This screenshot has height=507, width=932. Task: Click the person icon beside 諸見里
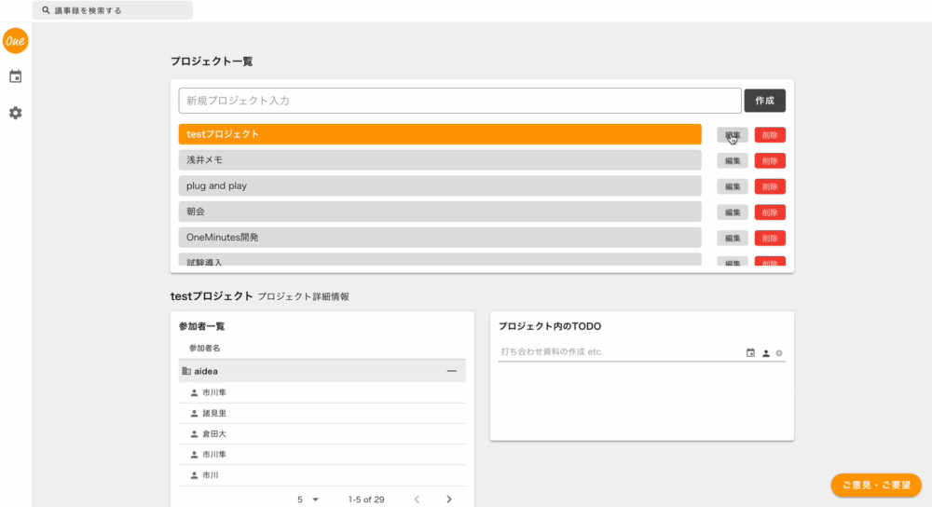(194, 414)
